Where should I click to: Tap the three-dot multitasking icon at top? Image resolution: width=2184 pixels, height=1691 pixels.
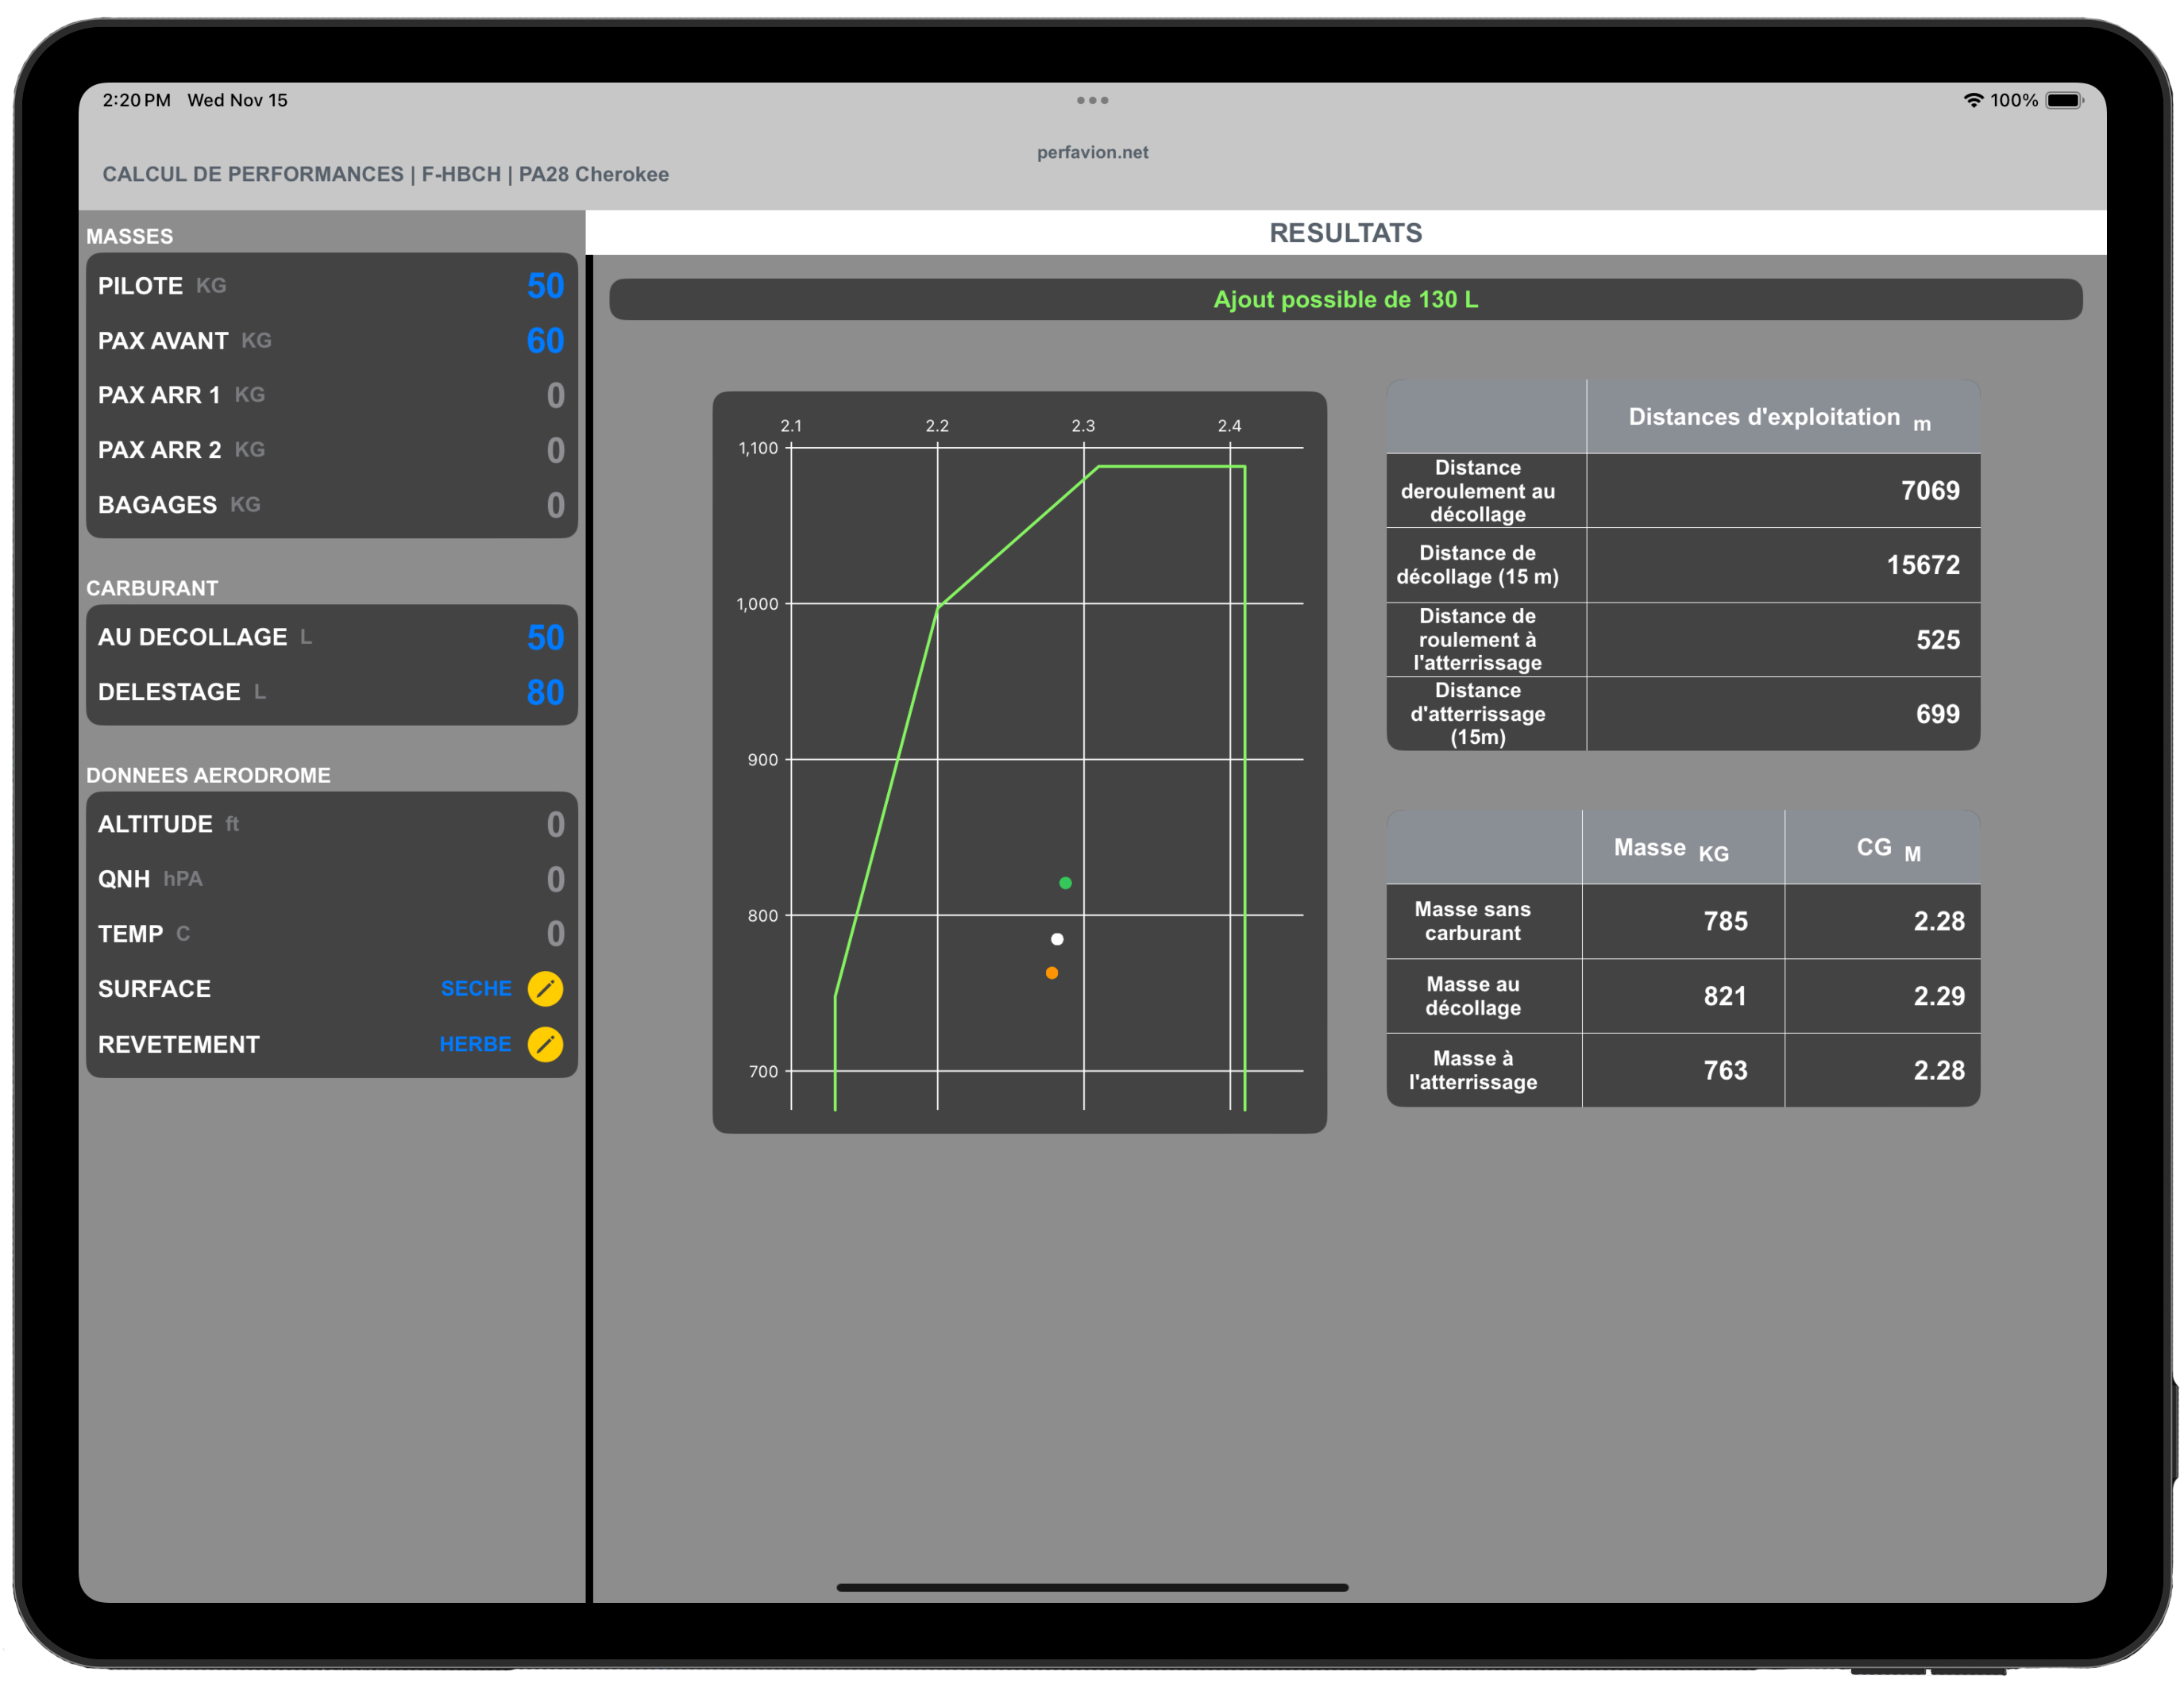pyautogui.click(x=1092, y=100)
